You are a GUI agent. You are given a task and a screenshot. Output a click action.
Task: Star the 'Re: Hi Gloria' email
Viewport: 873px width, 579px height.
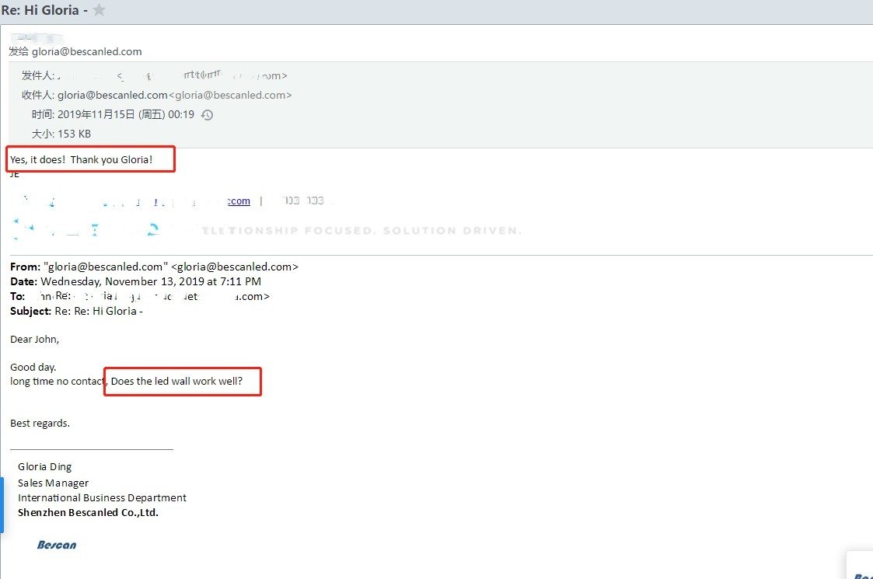tap(99, 10)
